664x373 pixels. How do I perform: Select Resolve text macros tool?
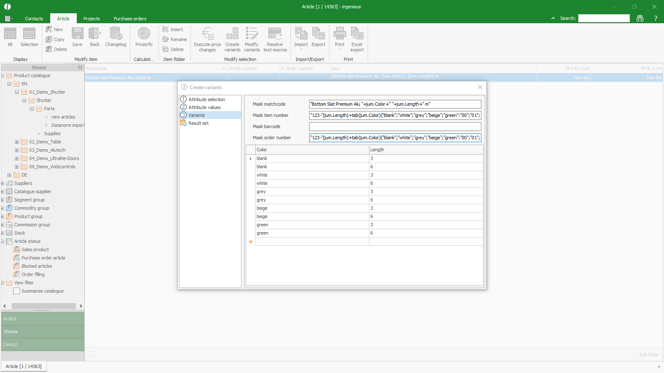(x=275, y=34)
